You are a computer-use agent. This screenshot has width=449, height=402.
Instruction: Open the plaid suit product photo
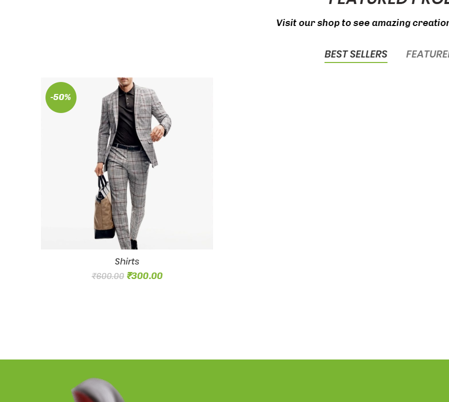point(127,163)
